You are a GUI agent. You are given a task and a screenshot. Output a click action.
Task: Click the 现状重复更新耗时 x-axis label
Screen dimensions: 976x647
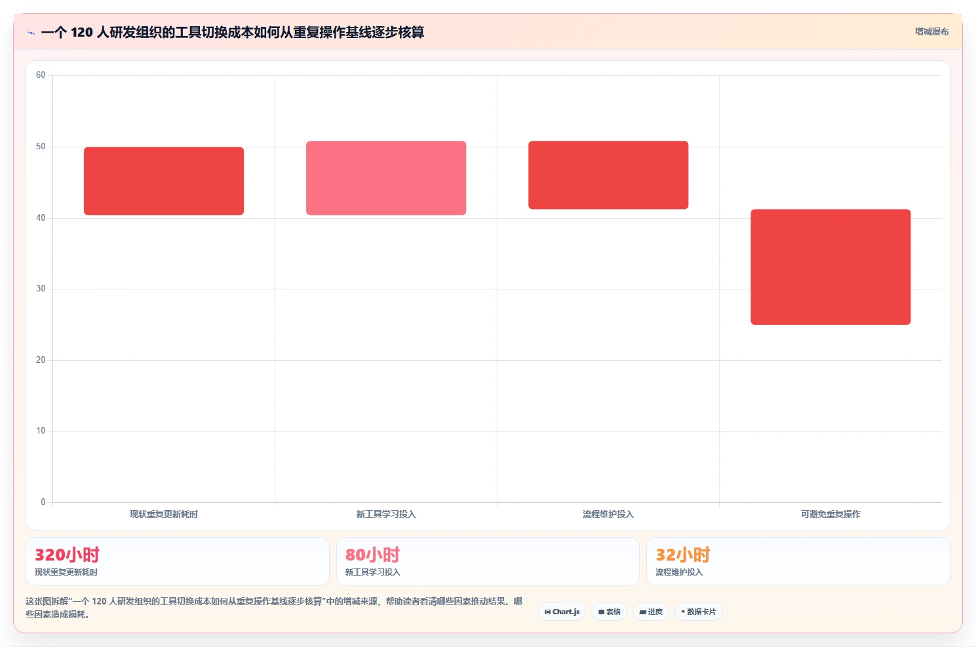[x=164, y=514]
